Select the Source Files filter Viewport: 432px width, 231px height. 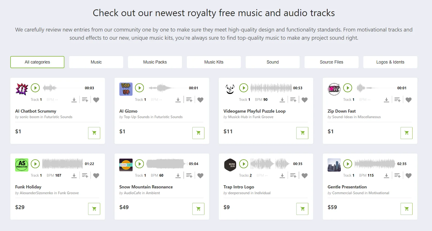pyautogui.click(x=331, y=62)
